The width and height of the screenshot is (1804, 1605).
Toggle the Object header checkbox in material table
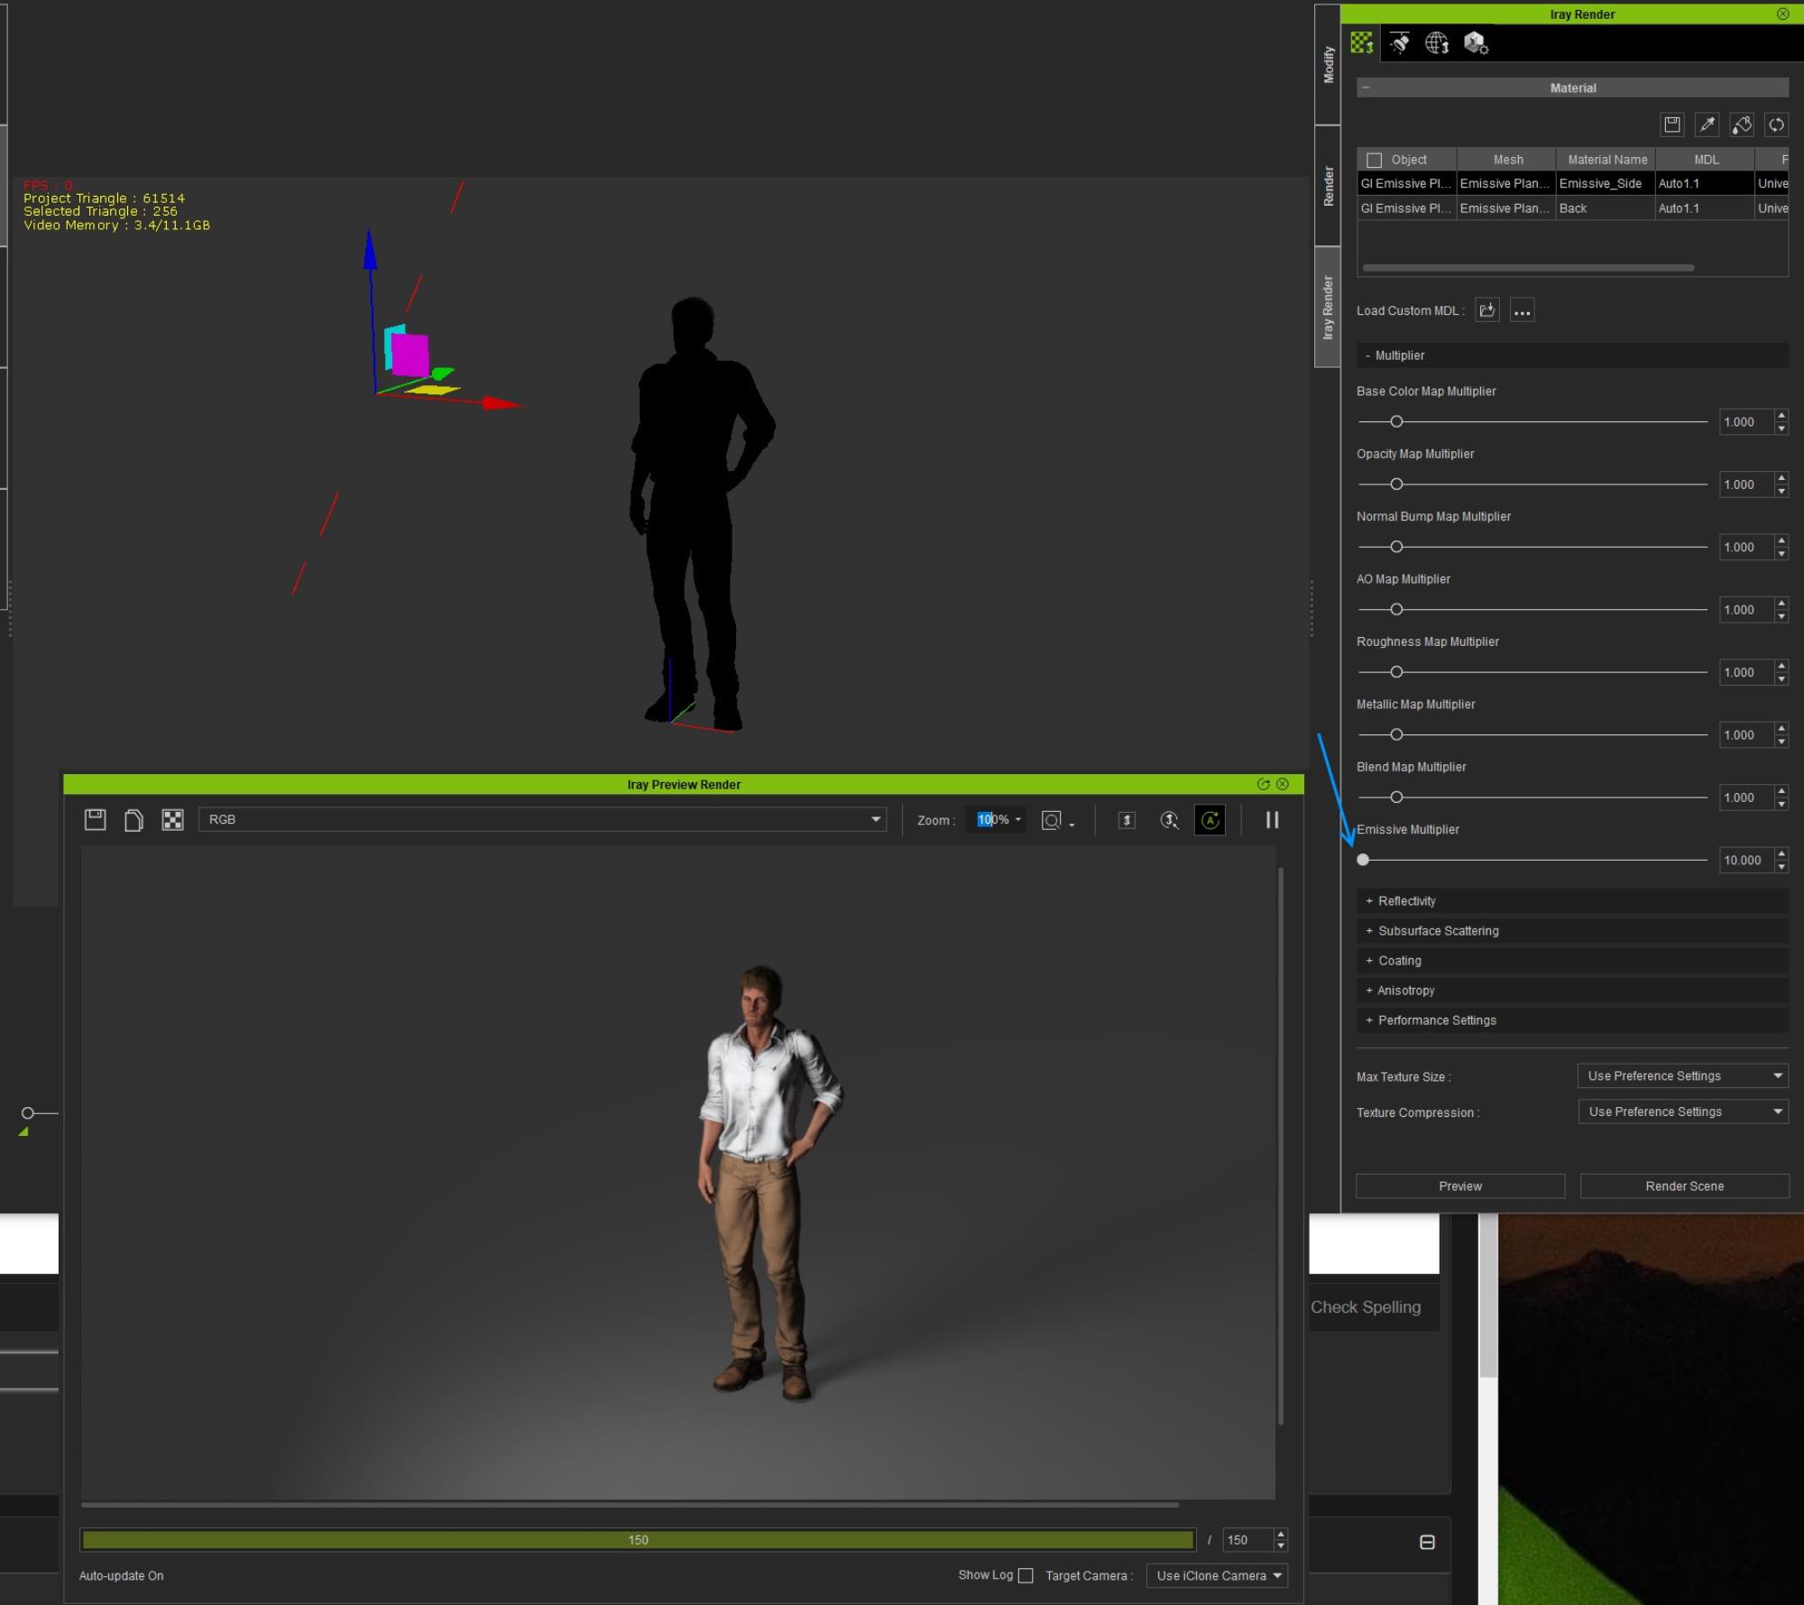[1375, 160]
